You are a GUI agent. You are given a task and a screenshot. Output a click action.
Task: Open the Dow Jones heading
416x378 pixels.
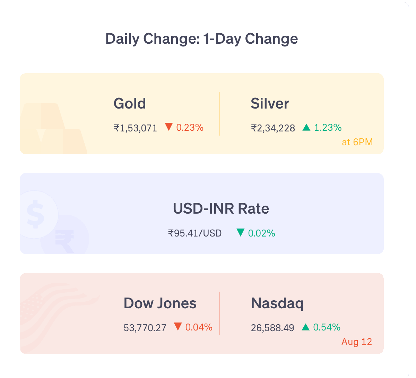point(160,303)
